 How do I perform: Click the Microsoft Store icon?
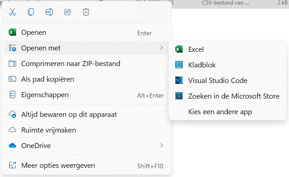[179, 96]
